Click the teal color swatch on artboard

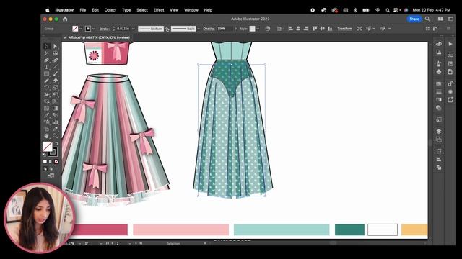pos(349,230)
